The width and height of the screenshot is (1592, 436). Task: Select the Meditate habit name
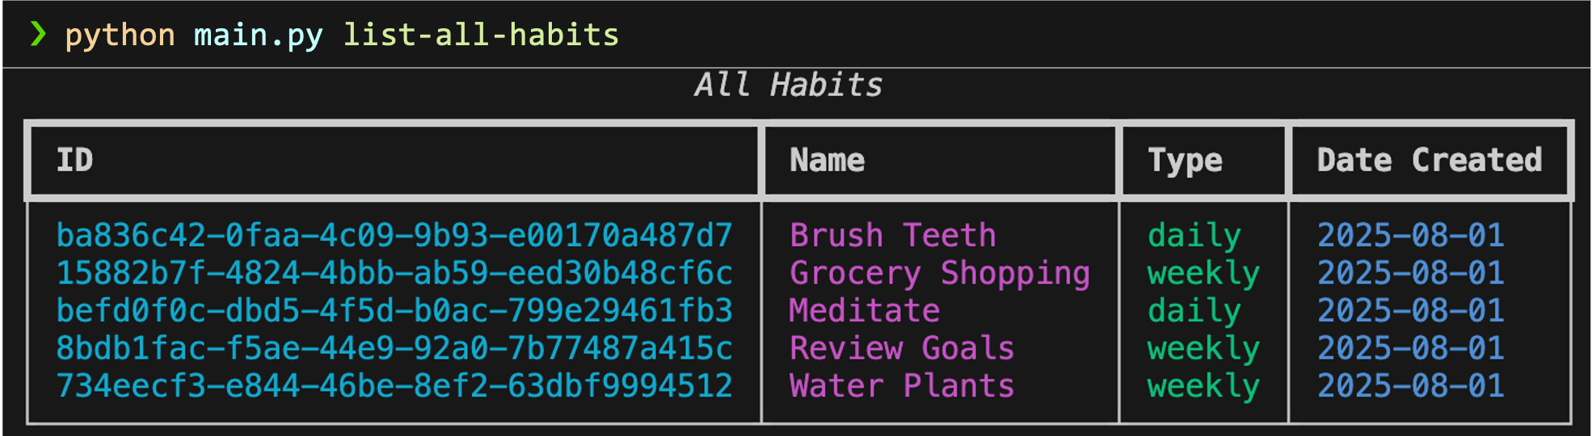point(864,311)
